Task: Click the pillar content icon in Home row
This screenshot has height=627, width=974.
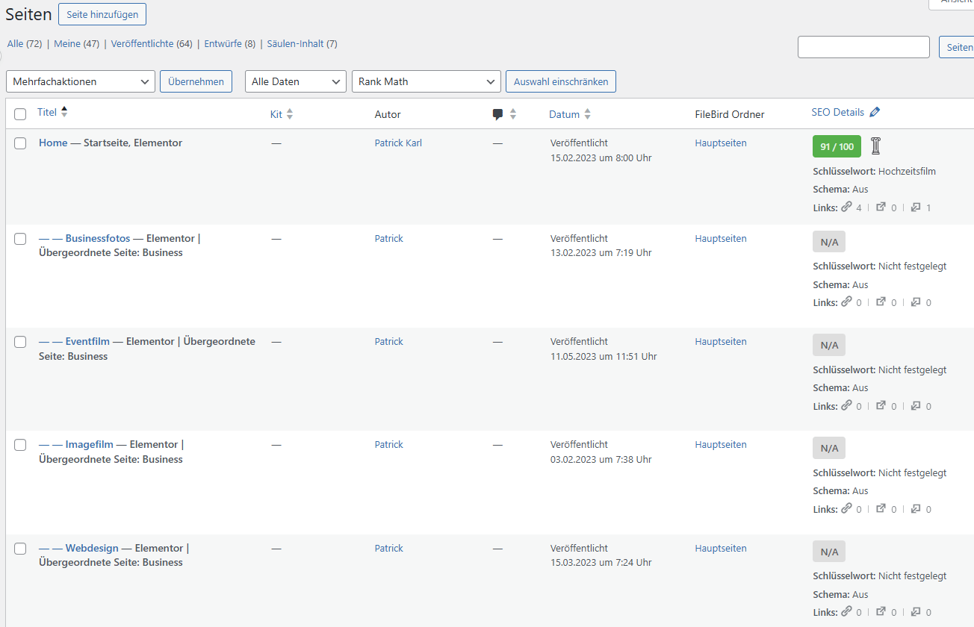Action: tap(876, 146)
